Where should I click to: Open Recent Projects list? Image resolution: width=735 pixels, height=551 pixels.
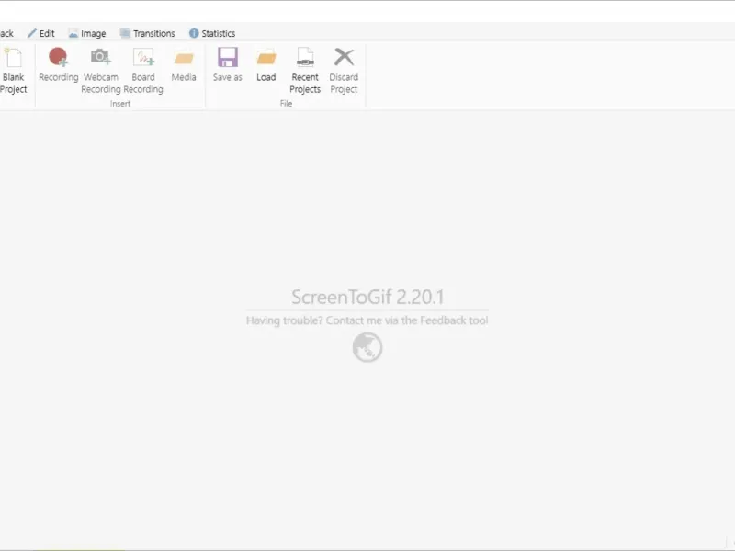click(305, 71)
